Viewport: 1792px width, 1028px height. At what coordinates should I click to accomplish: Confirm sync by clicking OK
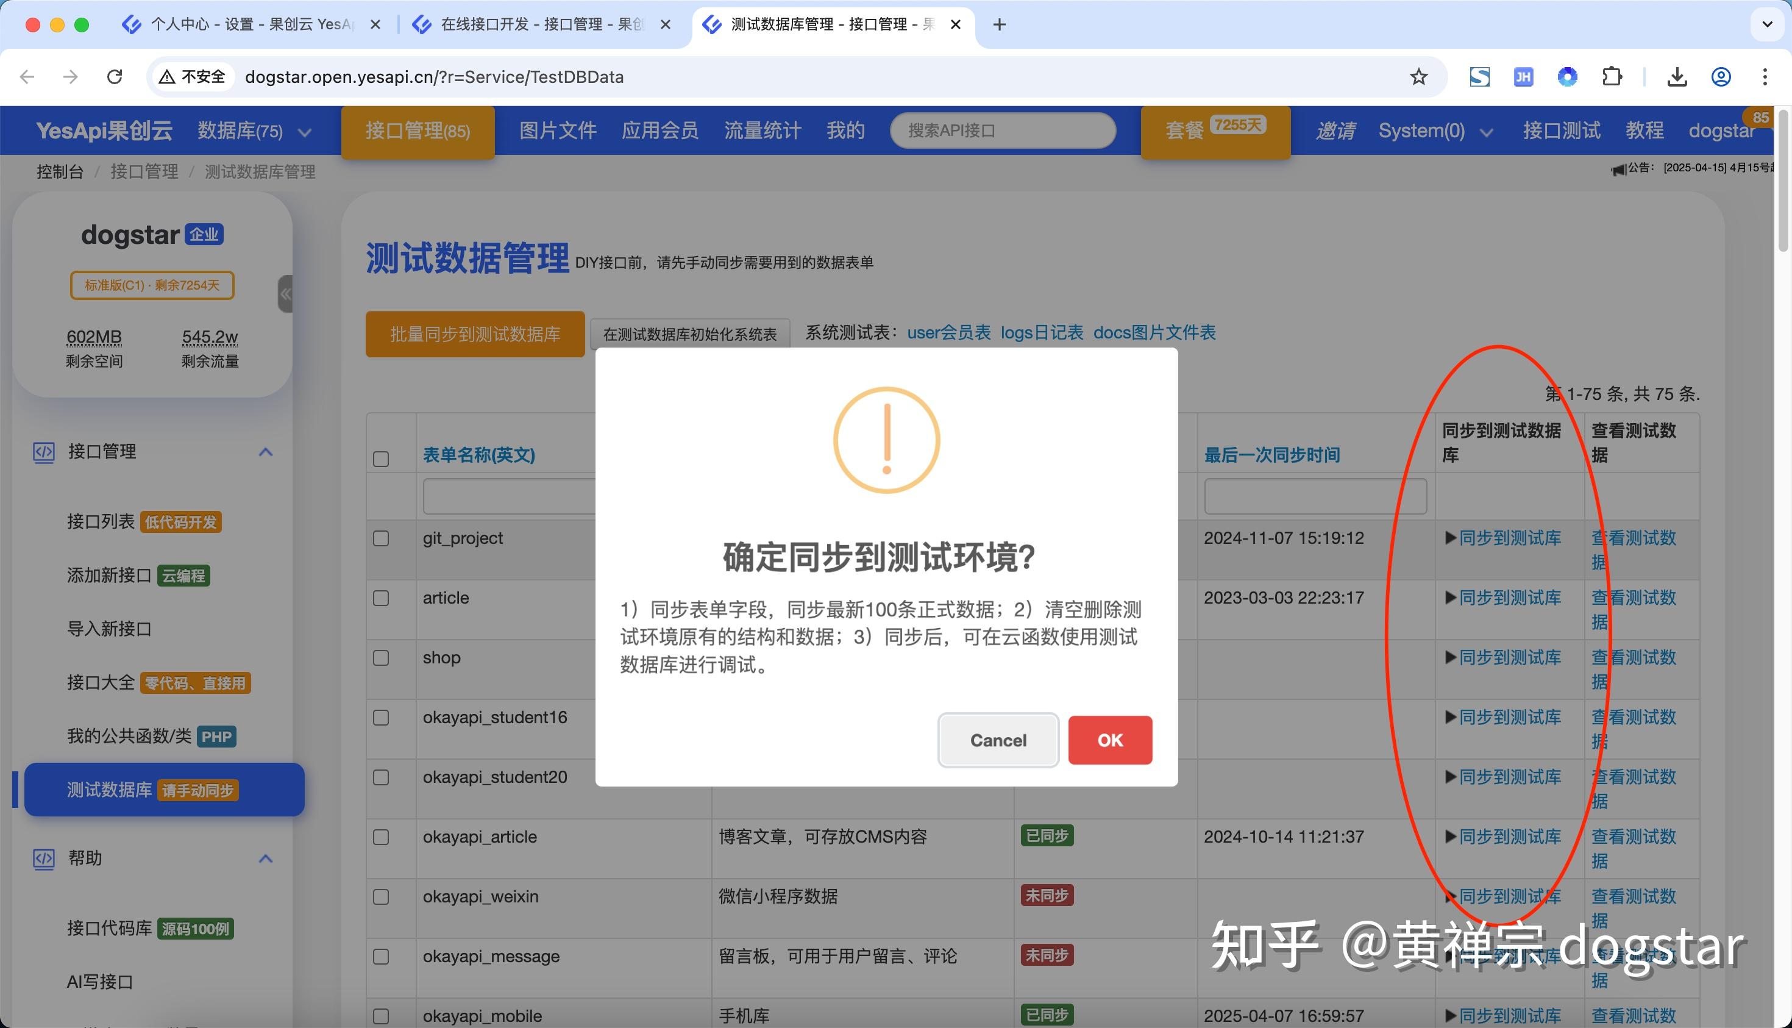(1109, 740)
